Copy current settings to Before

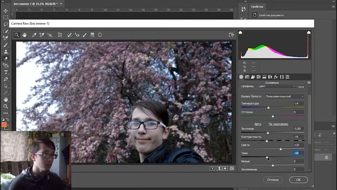point(225,168)
